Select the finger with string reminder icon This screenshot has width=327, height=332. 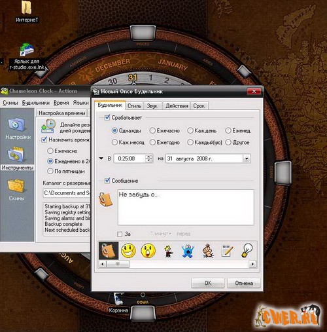(x=208, y=251)
